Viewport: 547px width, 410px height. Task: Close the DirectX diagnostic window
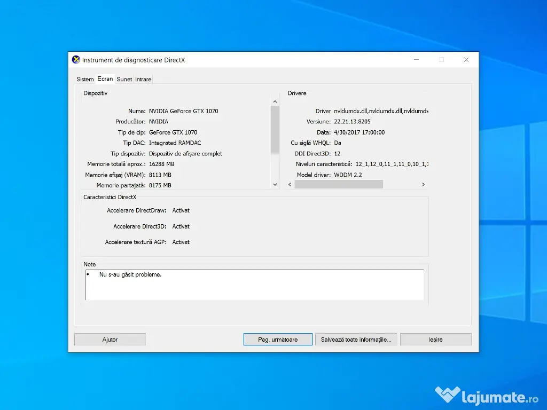pyautogui.click(x=466, y=60)
